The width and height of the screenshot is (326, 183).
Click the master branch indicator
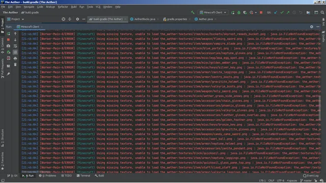pyautogui.click(x=306, y=181)
